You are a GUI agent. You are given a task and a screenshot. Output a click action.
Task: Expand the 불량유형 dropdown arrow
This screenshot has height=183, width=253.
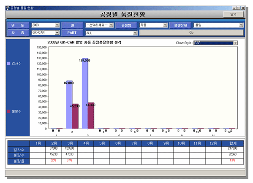point(241,25)
